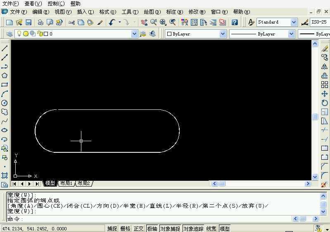
Task: Open the 视图(V) menu
Action: point(63,12)
